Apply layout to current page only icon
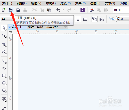 tap(102, 19)
